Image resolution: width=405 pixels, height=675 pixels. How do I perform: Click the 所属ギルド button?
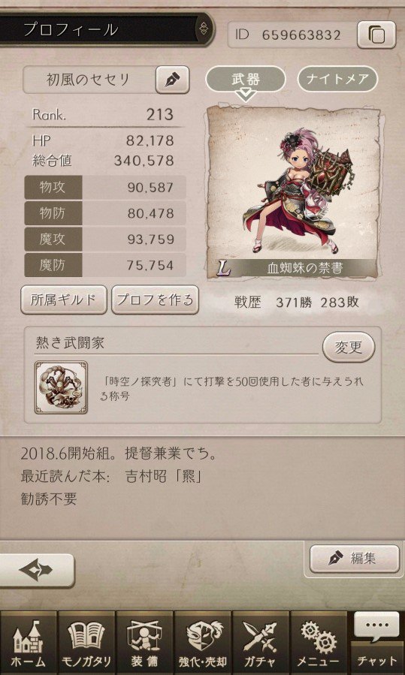coord(63,300)
